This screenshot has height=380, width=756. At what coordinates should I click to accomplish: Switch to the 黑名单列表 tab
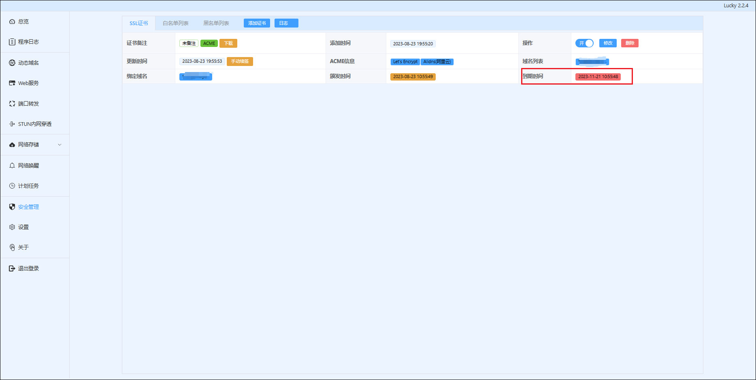pyautogui.click(x=216, y=23)
